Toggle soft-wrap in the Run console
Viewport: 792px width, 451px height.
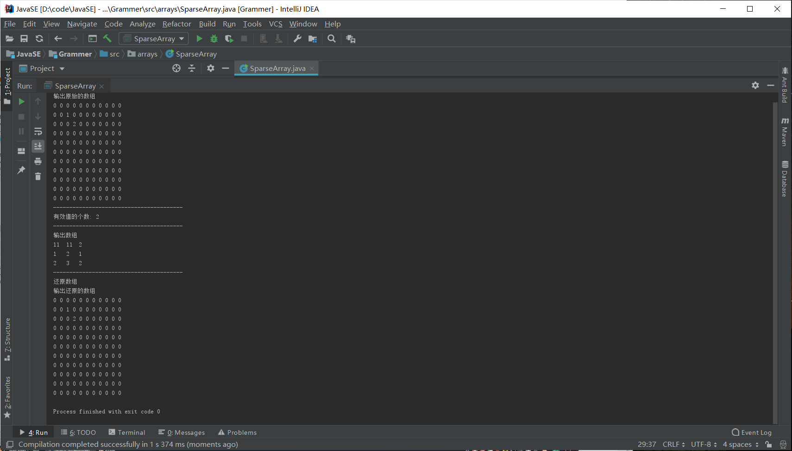point(38,132)
